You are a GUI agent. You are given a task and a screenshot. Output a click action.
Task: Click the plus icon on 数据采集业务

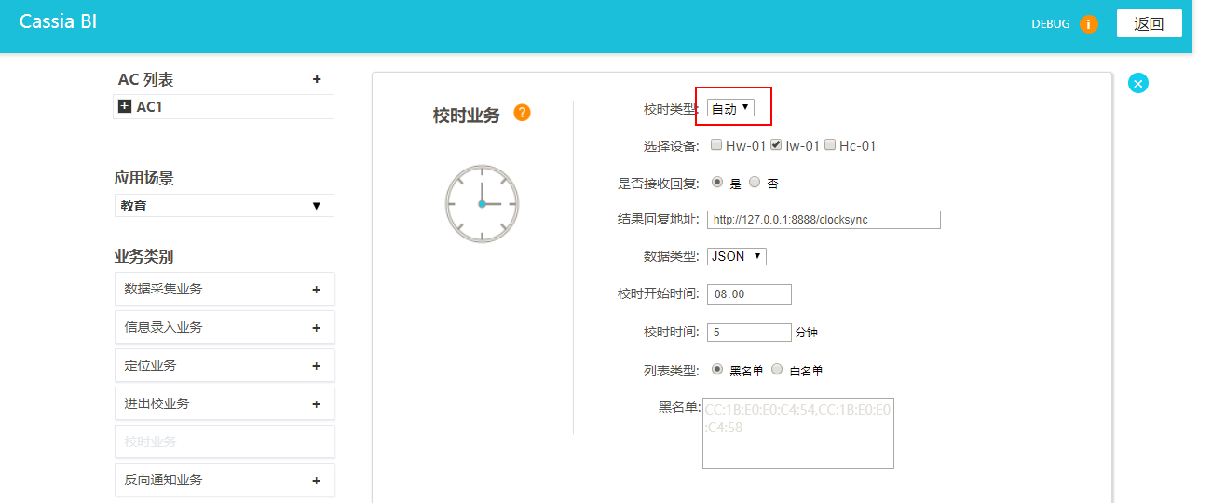click(317, 290)
